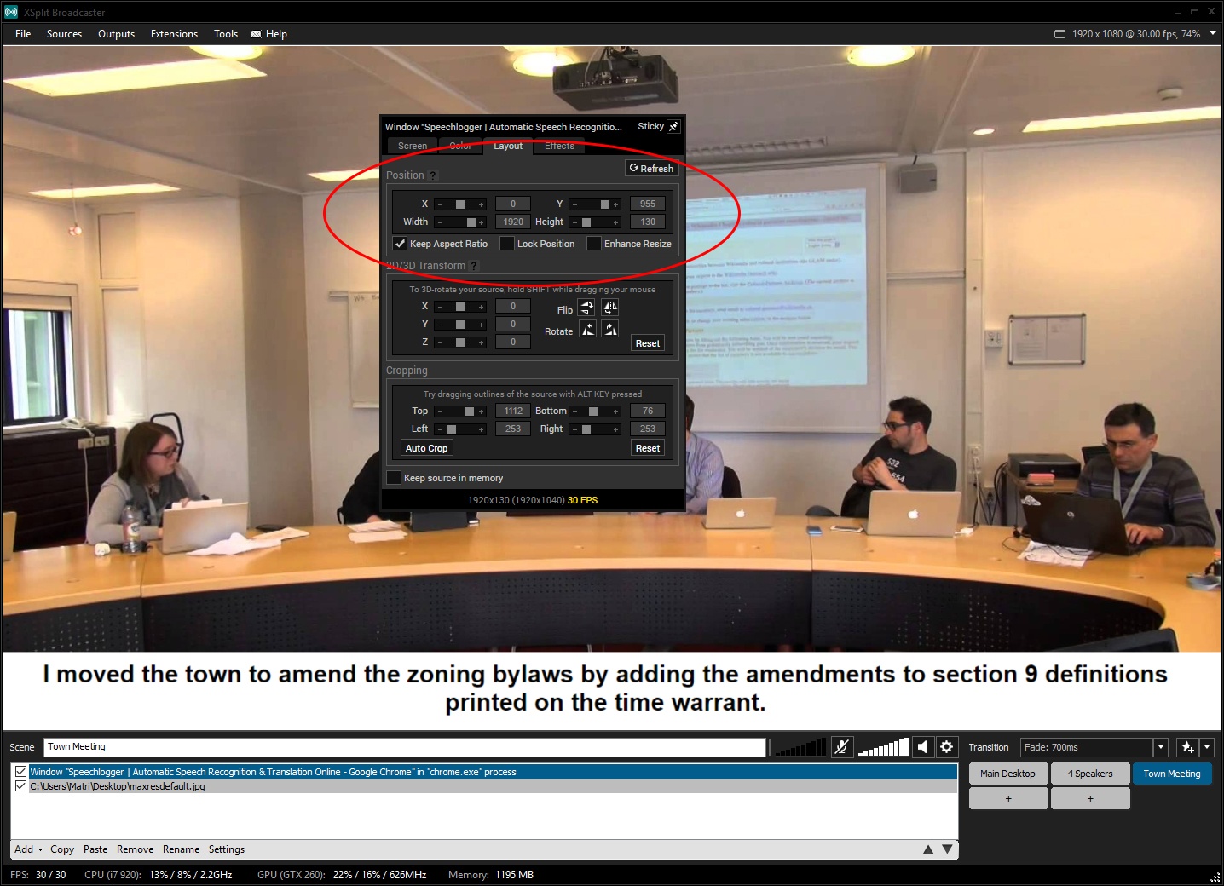This screenshot has height=886, width=1224.
Task: Switch to Main Desktop scene
Action: click(1007, 774)
